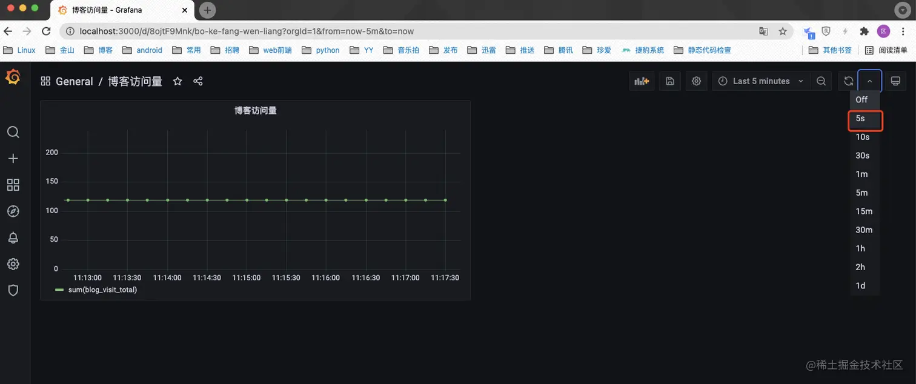Viewport: 916px width, 384px height.
Task: Cycle view mode with monitor icon
Action: 895,81
